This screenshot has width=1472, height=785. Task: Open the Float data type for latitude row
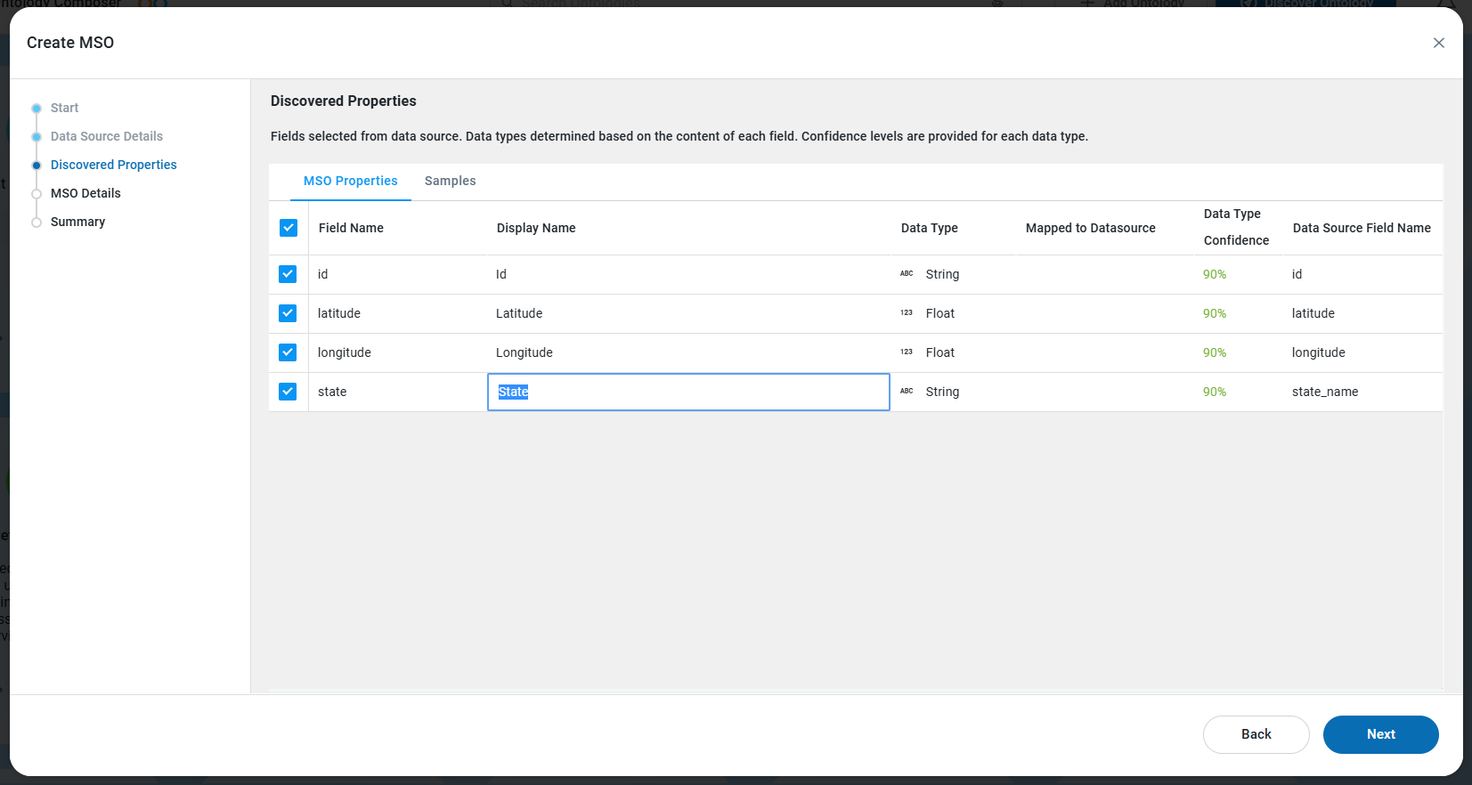939,313
